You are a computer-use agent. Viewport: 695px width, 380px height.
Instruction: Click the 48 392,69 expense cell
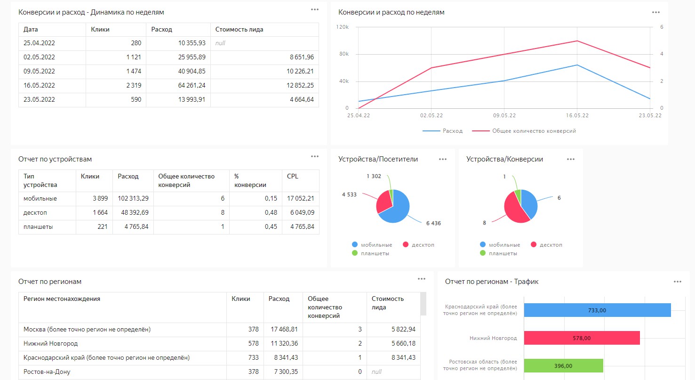pos(133,213)
